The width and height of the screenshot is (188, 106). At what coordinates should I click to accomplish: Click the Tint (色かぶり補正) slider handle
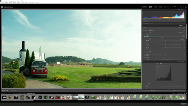point(162,37)
